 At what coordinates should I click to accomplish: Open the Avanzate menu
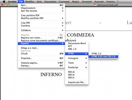coord(99,2)
